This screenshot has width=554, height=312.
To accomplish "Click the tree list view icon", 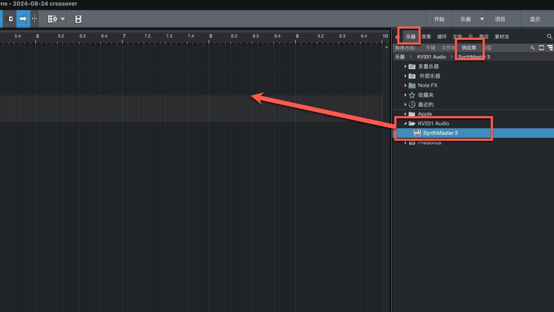I will (x=550, y=48).
